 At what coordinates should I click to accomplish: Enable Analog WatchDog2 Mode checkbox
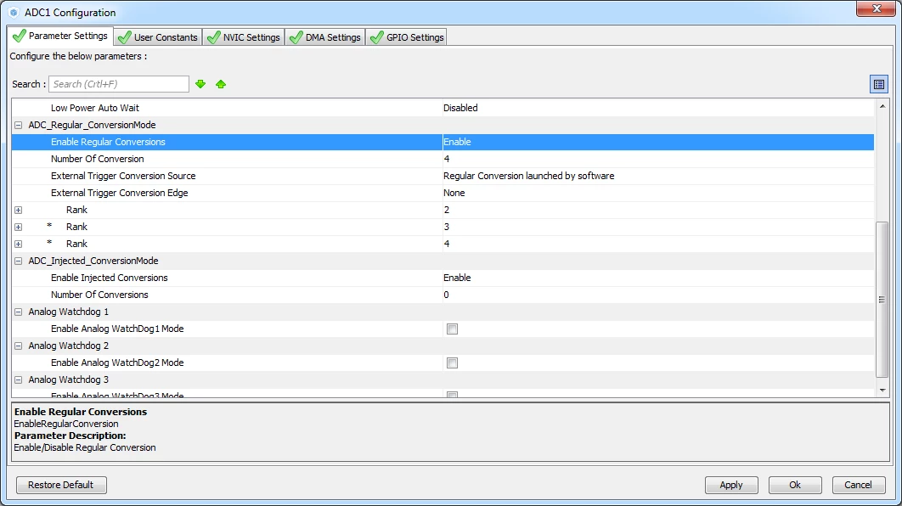point(452,363)
